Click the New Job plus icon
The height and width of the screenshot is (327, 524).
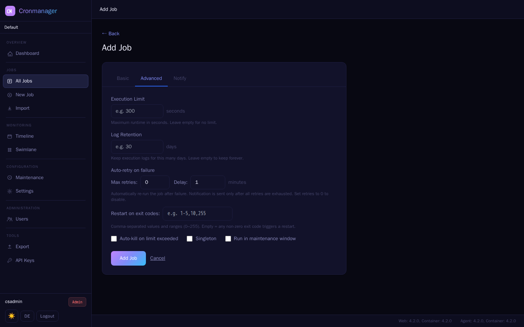click(10, 95)
